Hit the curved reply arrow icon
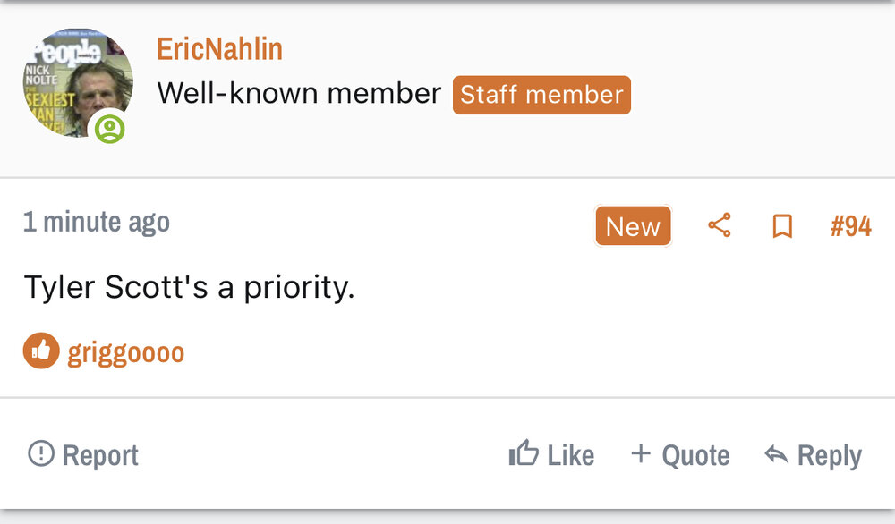Image resolution: width=895 pixels, height=524 pixels. (x=775, y=454)
